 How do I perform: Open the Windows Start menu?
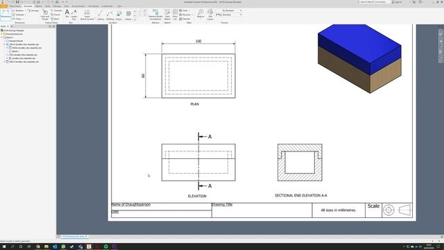(4, 247)
